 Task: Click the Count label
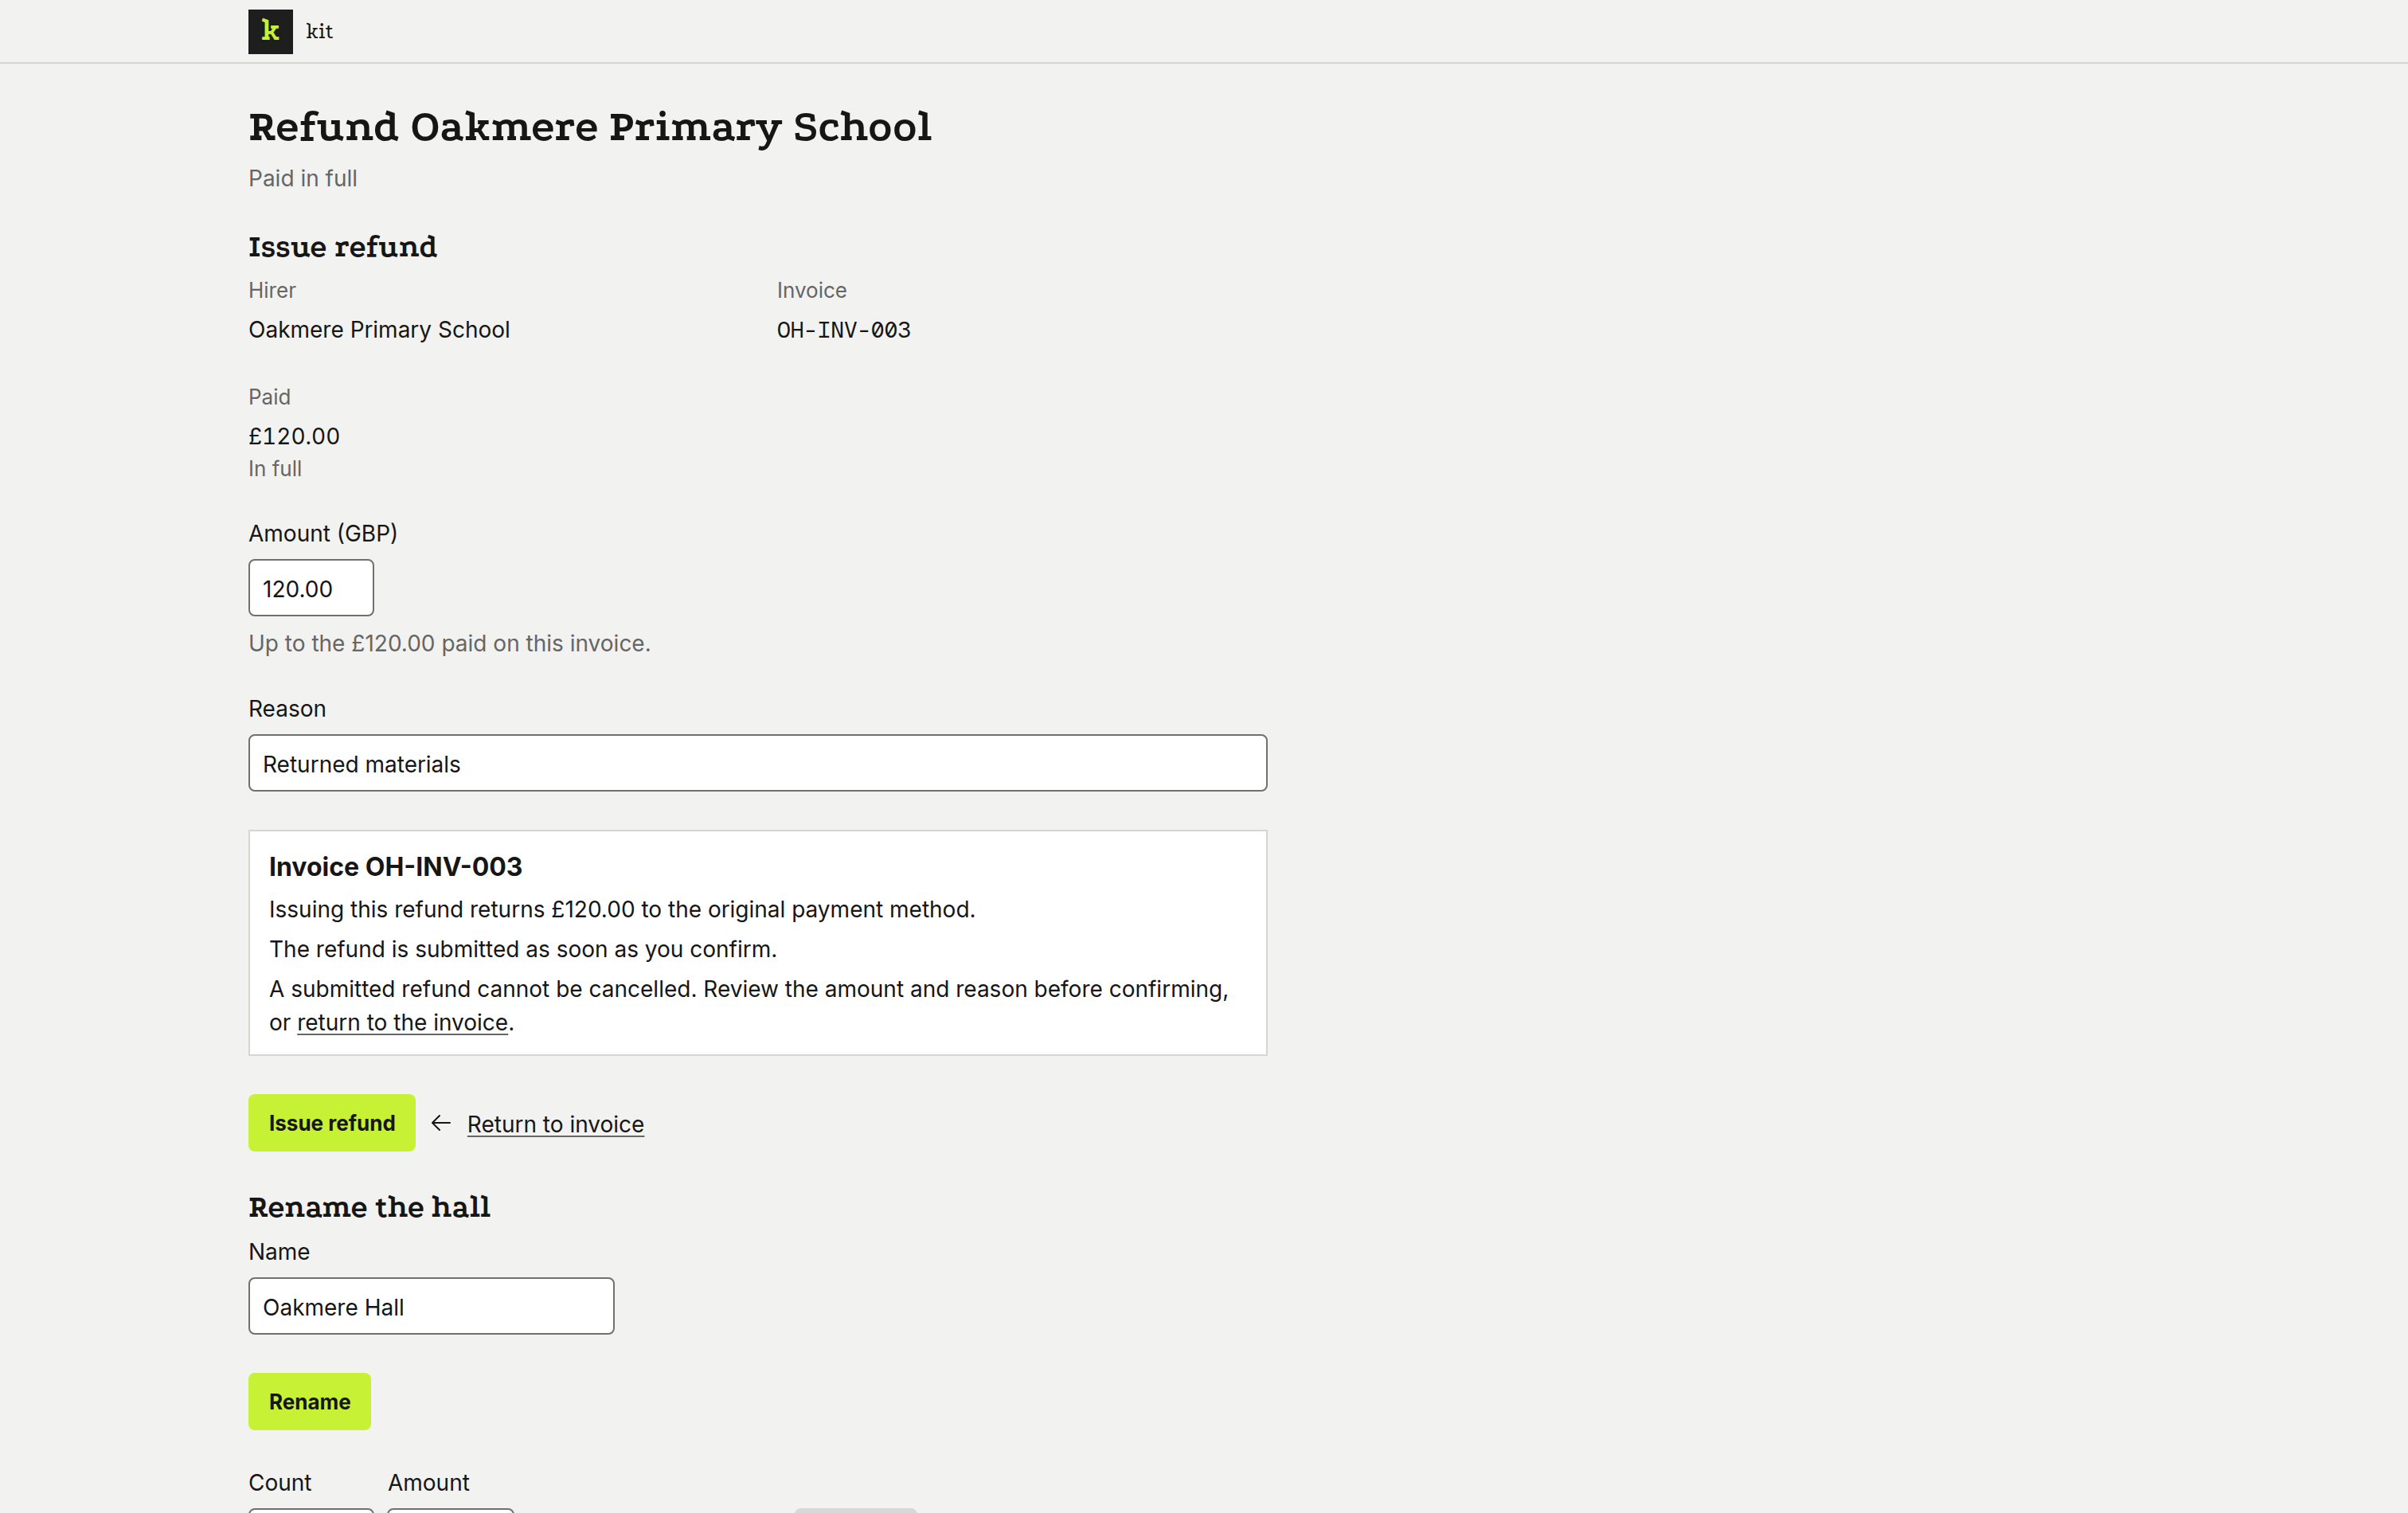click(280, 1482)
